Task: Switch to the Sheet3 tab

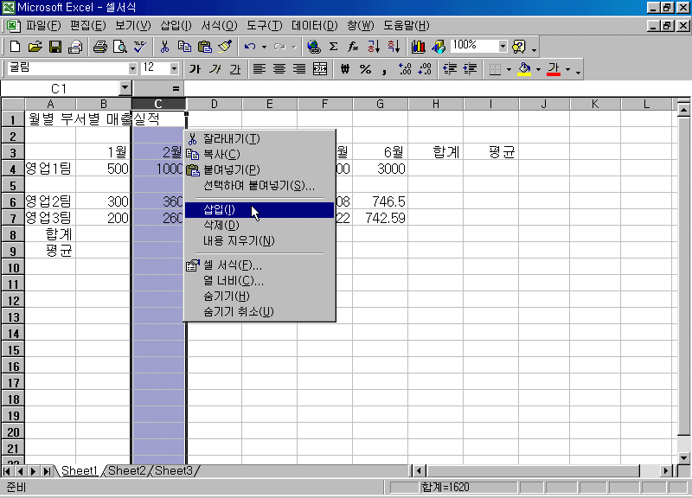Action: [x=174, y=470]
